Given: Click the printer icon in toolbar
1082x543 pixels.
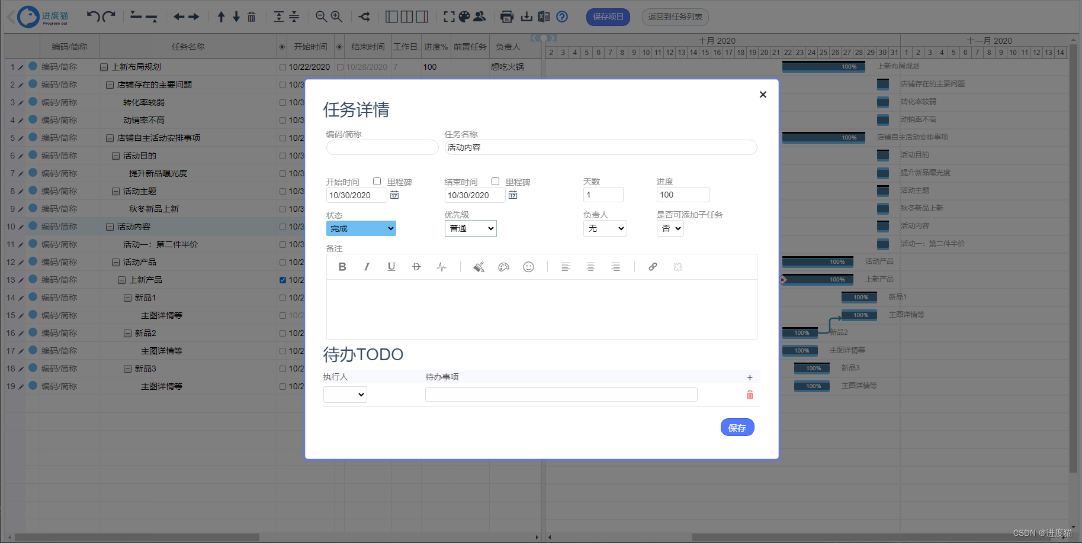Looking at the screenshot, I should pos(507,17).
